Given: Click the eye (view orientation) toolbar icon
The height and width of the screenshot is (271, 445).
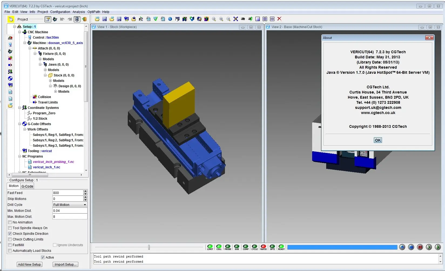Looking at the screenshot, I should pyautogui.click(x=243, y=19).
